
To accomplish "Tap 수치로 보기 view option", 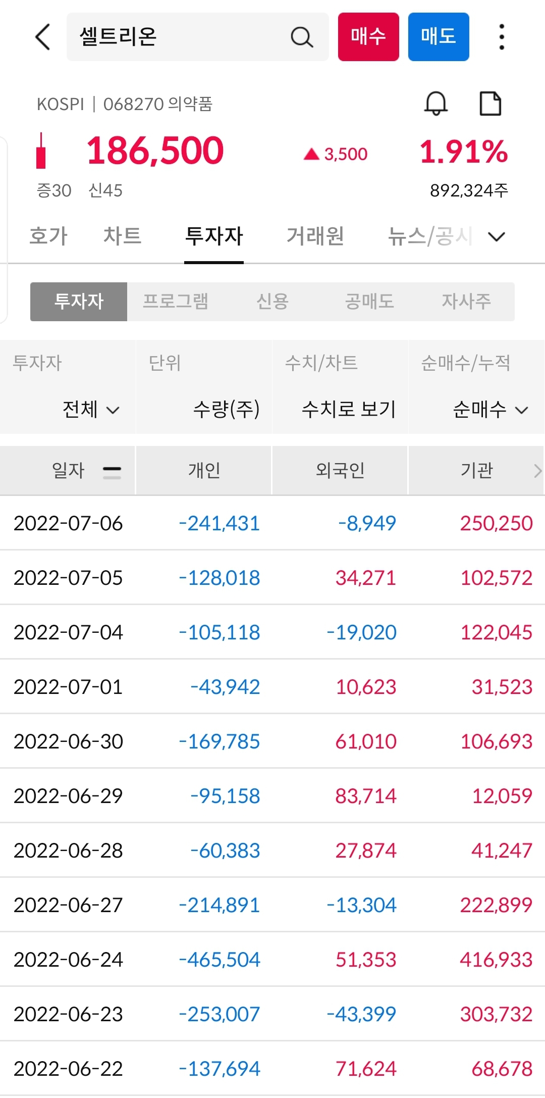I will [349, 409].
